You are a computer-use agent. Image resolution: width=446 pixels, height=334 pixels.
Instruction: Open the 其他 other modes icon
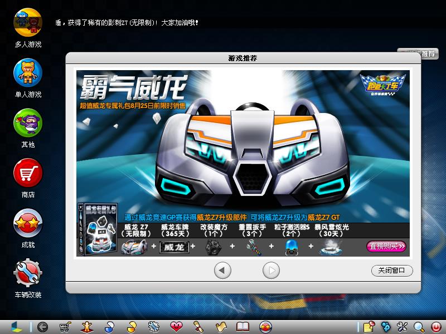pyautogui.click(x=28, y=122)
